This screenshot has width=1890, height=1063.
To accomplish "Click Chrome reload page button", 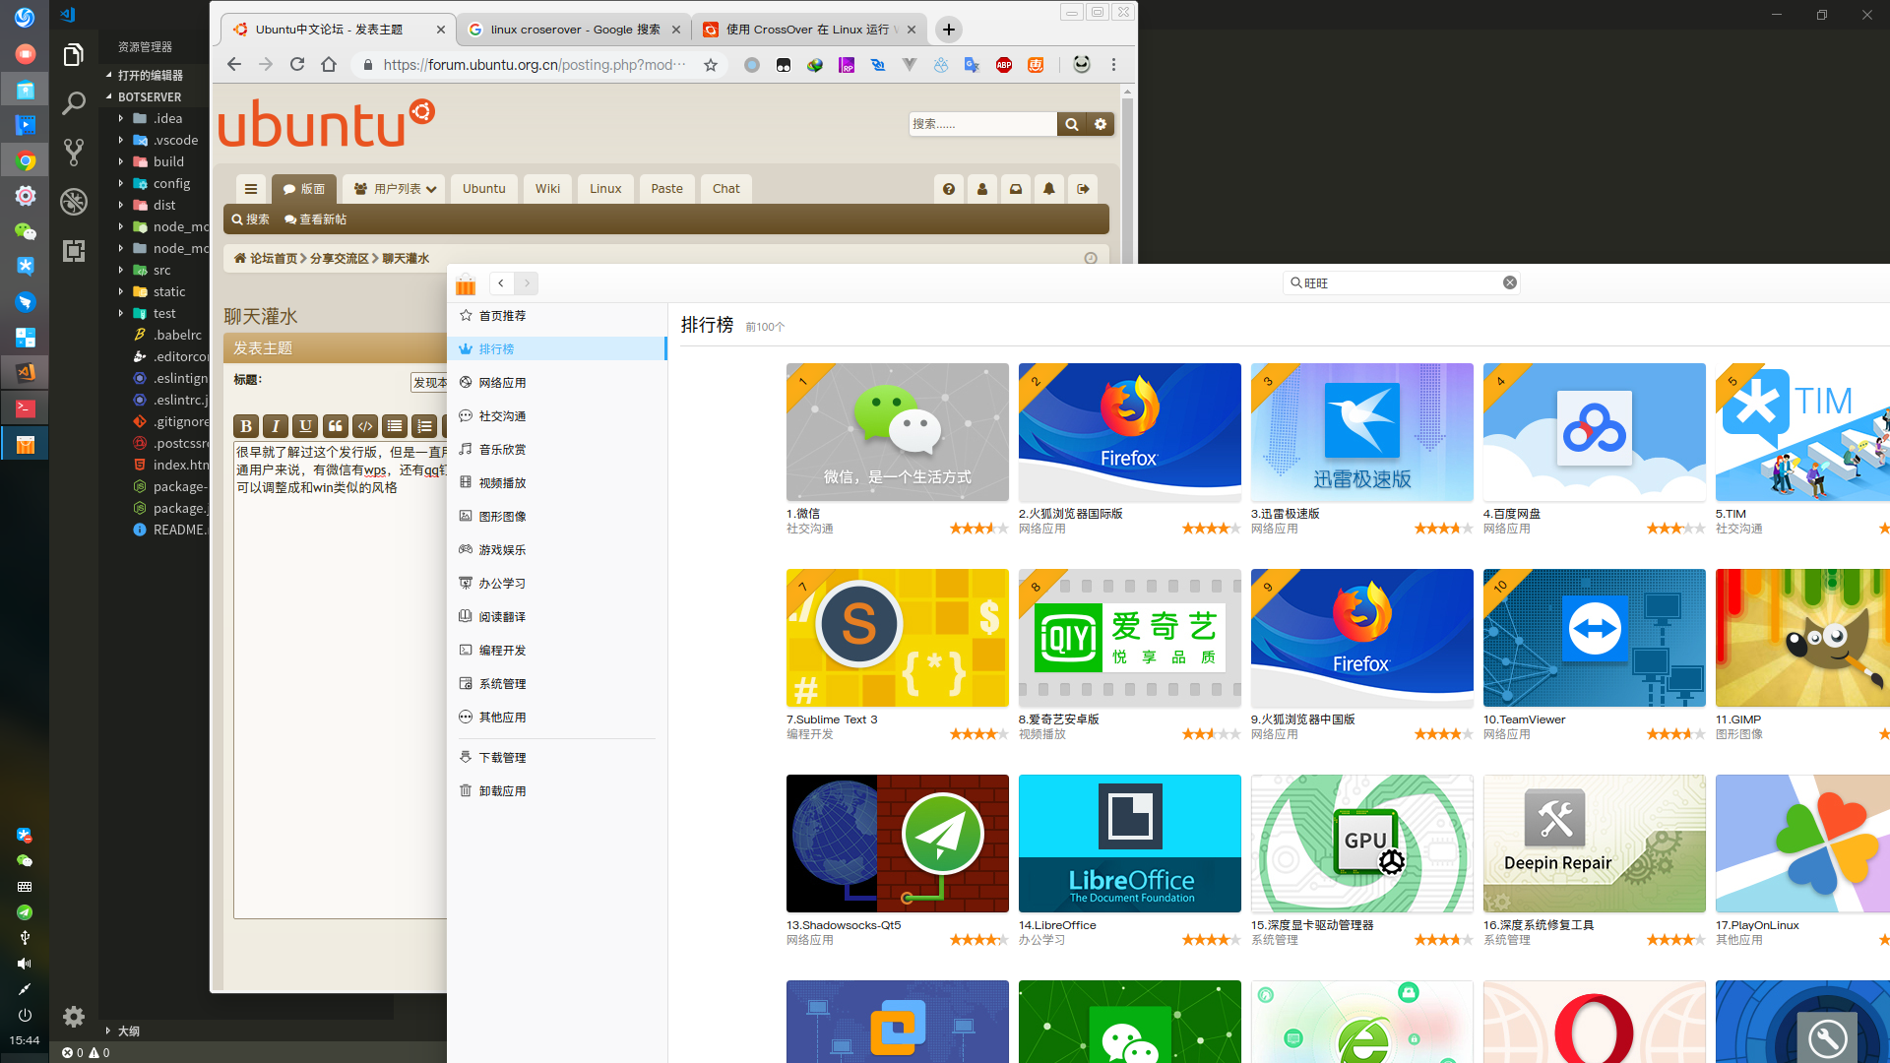I will 297,64.
